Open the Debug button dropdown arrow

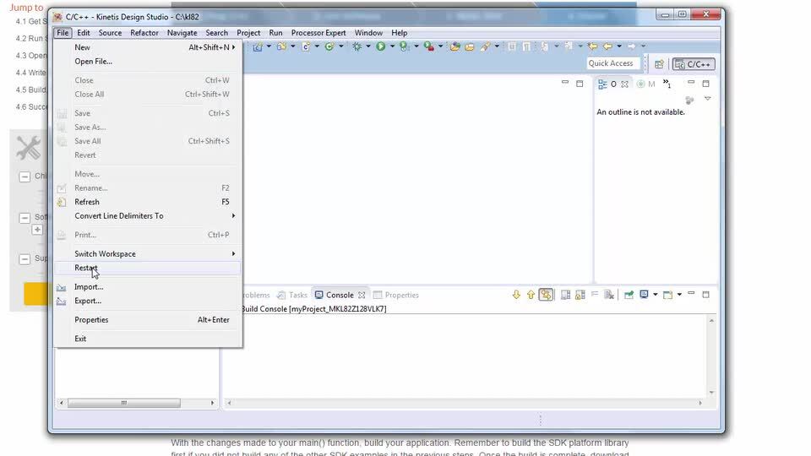(x=367, y=46)
